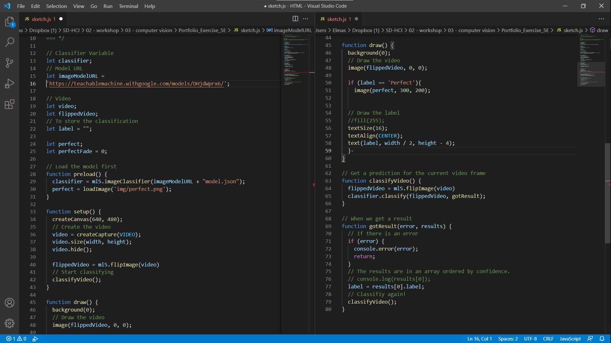The width and height of the screenshot is (611, 343).
Task: Open left editor group More Actions menu
Action: pos(305,19)
